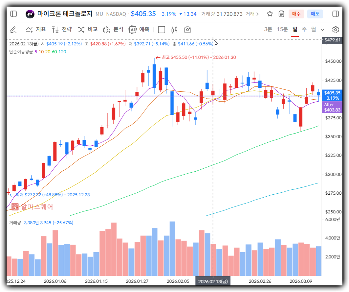Open the 비교 compare tool
Screen dimensions: 349x292
point(88,30)
